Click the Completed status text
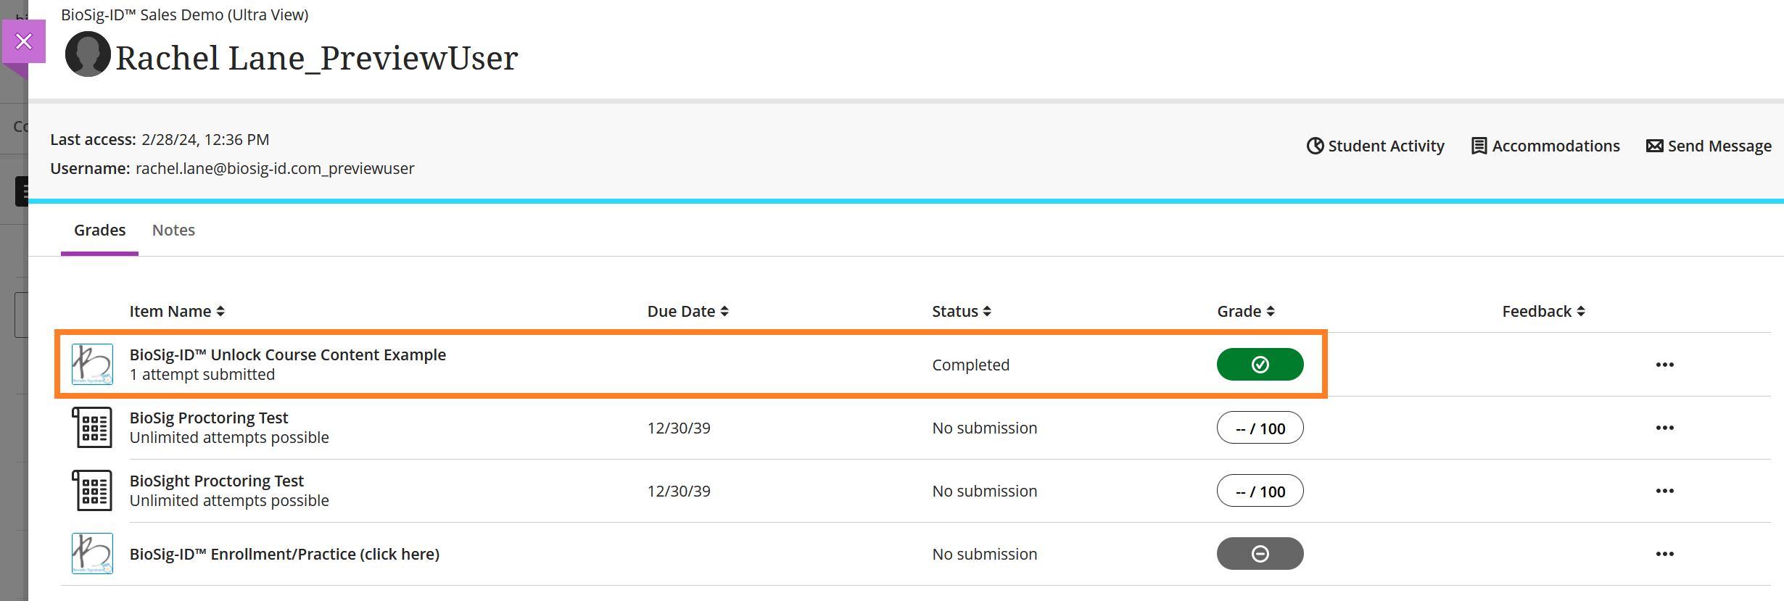 (970, 365)
